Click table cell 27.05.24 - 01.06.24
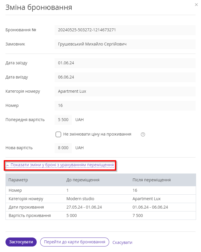This screenshot has height=252, width=201. tap(84, 207)
